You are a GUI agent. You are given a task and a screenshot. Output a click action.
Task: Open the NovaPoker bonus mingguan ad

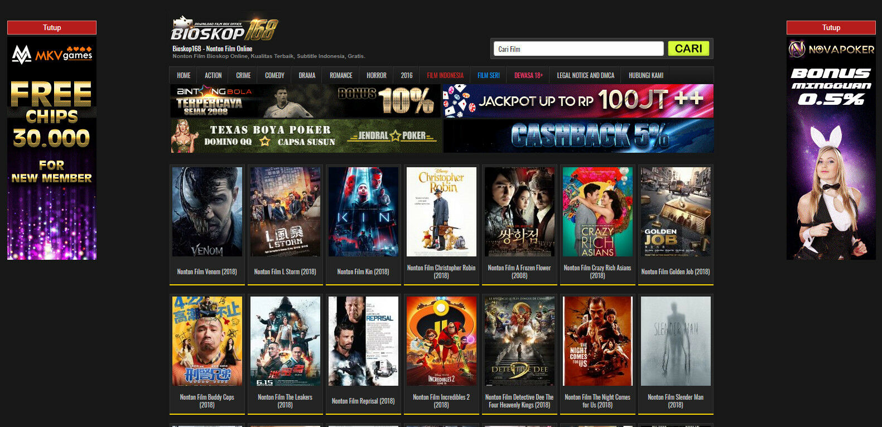point(831,148)
